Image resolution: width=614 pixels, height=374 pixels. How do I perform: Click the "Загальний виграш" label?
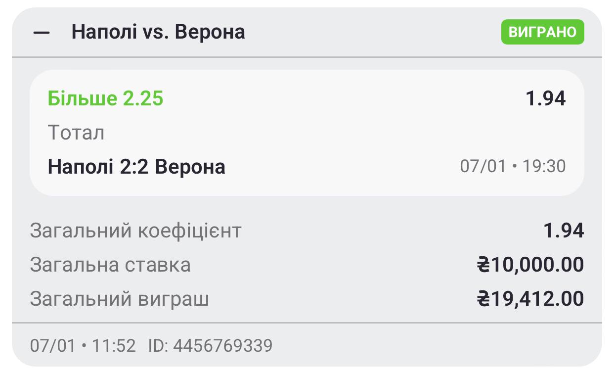[x=119, y=299]
